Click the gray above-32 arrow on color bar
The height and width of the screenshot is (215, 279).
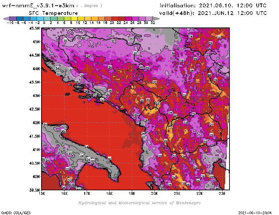[156, 18]
